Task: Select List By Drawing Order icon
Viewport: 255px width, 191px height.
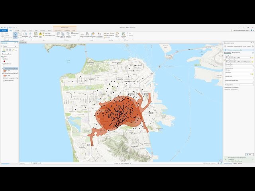Action: pyautogui.click(x=4, y=50)
